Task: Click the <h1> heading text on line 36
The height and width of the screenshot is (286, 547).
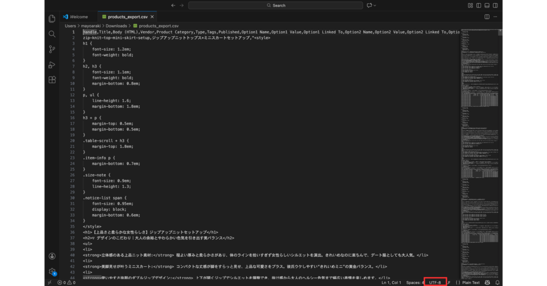Action: (150, 232)
